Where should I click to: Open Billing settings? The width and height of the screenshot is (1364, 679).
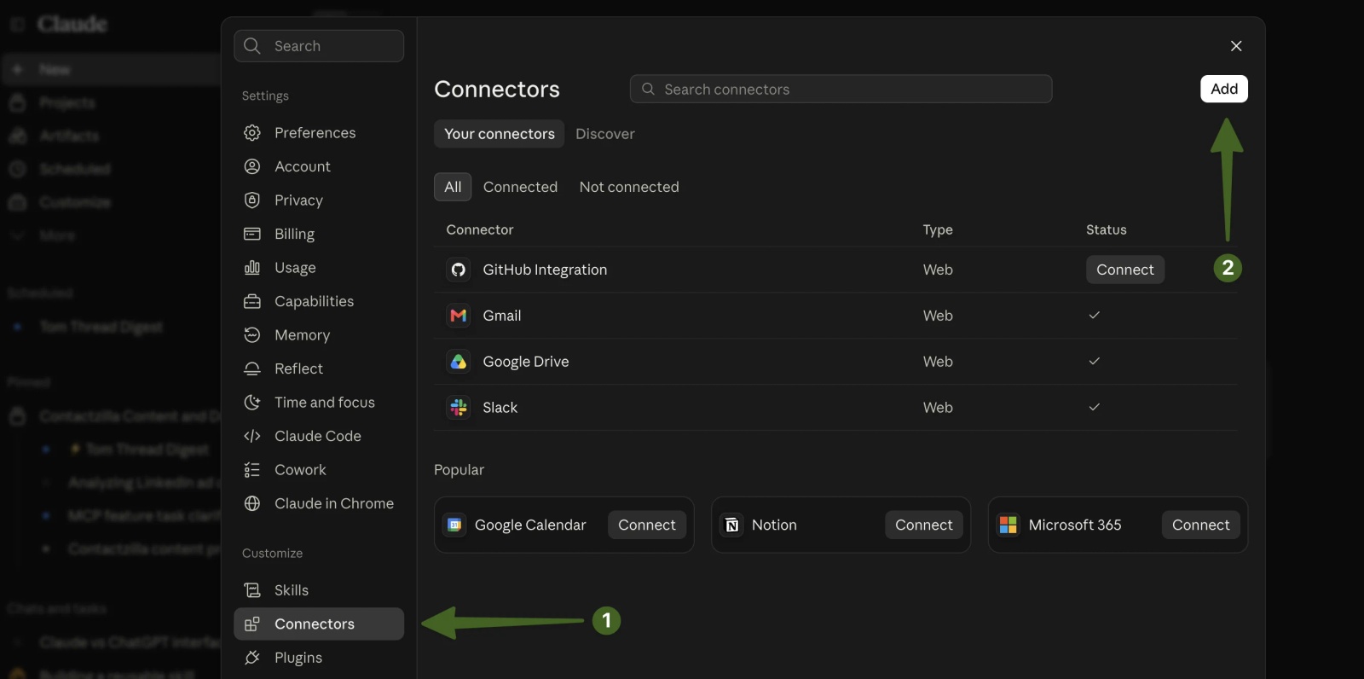point(319,234)
